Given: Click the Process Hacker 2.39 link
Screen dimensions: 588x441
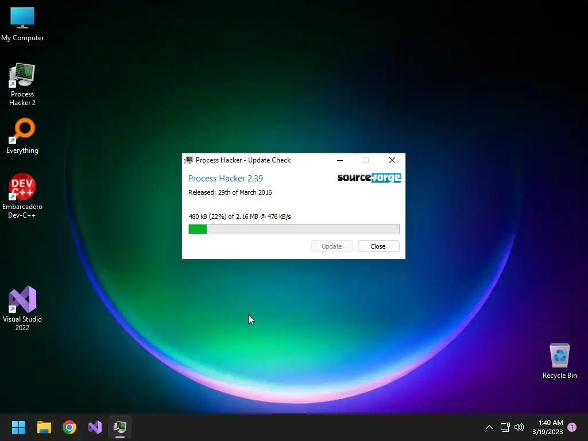Looking at the screenshot, I should pos(225,179).
